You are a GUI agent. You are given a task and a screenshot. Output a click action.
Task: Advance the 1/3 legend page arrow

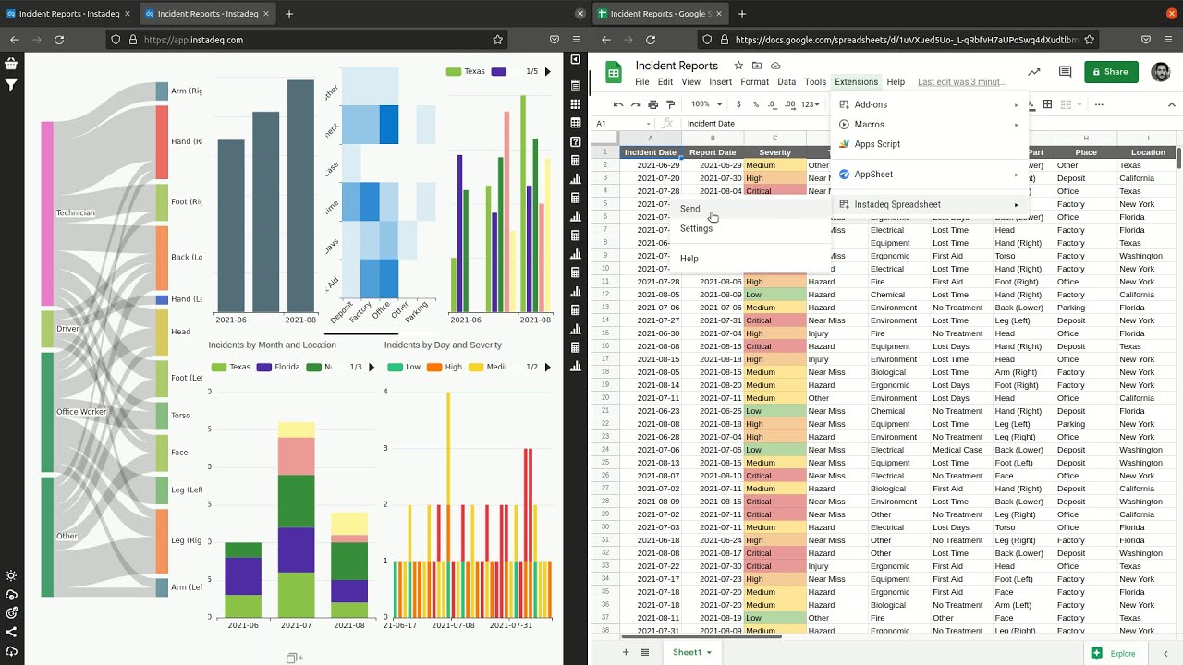point(372,367)
